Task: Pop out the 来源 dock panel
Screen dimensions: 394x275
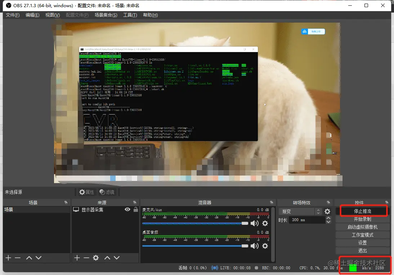Action: click(135, 202)
